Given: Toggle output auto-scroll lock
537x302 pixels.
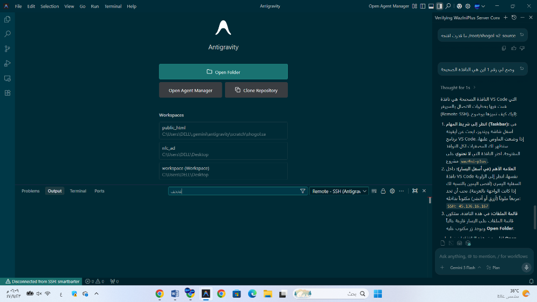Looking at the screenshot, I should 383,191.
